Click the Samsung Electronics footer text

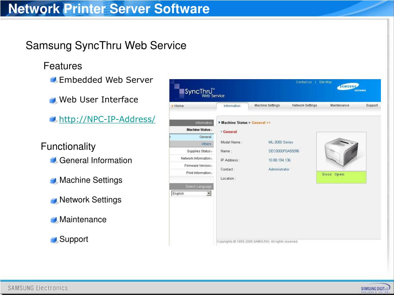pyautogui.click(x=38, y=288)
